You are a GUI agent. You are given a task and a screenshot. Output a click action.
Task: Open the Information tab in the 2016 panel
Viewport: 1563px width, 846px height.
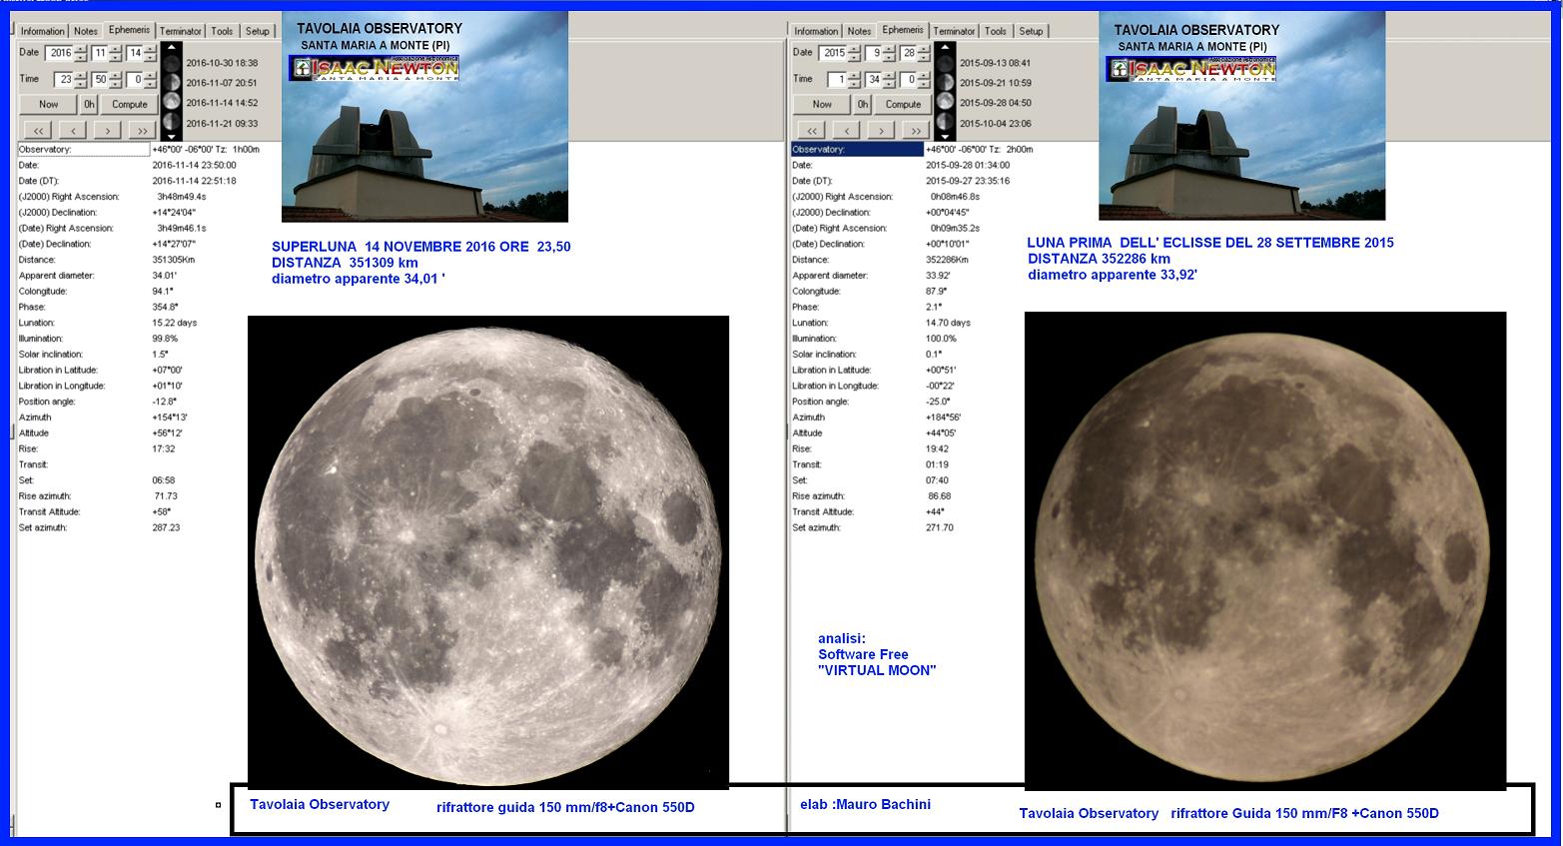click(x=43, y=31)
